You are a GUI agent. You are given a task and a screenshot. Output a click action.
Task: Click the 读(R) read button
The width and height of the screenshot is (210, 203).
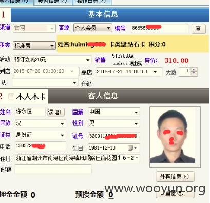click(56, 112)
